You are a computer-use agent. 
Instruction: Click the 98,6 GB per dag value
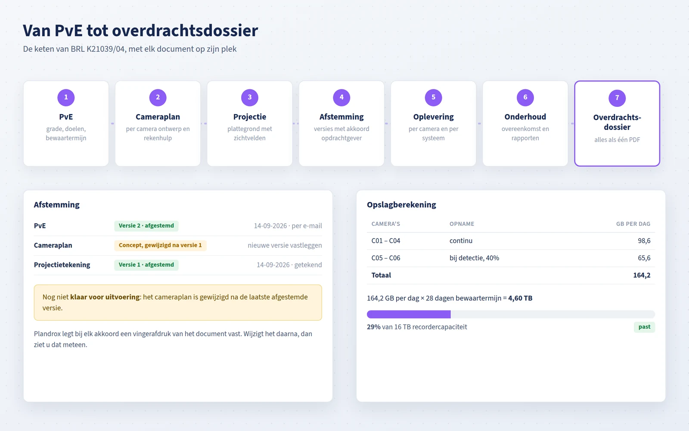[644, 241]
